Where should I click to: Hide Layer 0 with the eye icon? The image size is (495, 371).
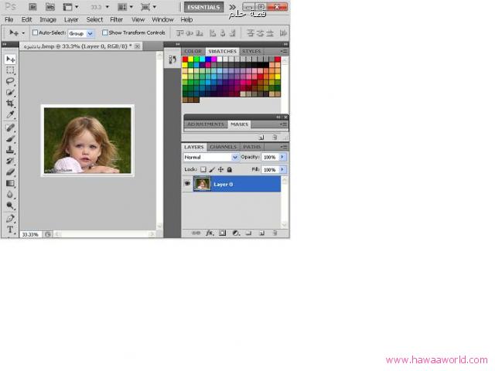187,184
